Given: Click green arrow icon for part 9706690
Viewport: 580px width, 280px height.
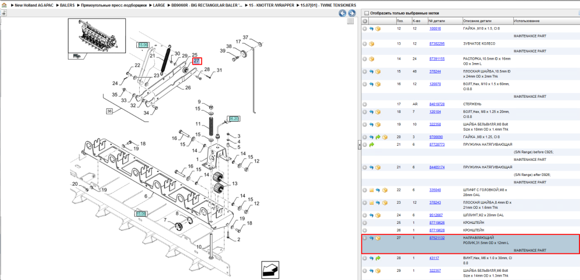Looking at the screenshot, I should pos(378,137).
